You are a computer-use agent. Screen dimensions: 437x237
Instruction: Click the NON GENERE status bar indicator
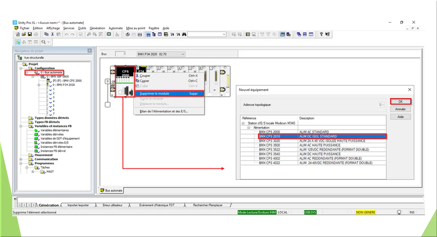[366, 212]
